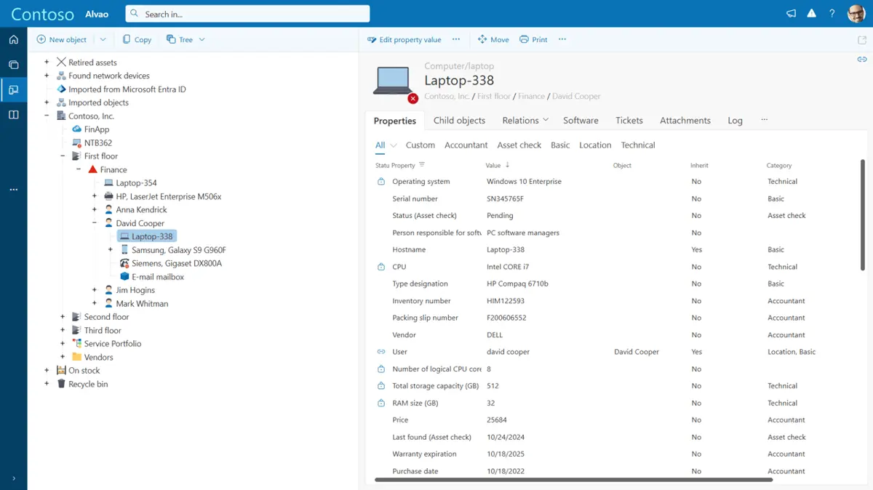Select the HP LaserJet Enterprise M506x printer icon
Viewport: 873px width, 490px height.
[x=109, y=196]
